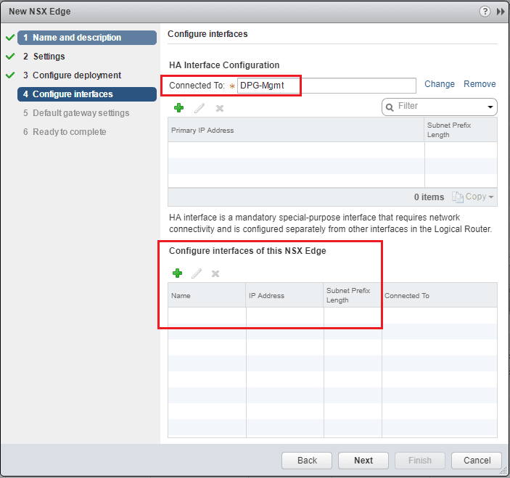This screenshot has width=510, height=478.
Task: Click the '0 items' count text
Action: 429,197
